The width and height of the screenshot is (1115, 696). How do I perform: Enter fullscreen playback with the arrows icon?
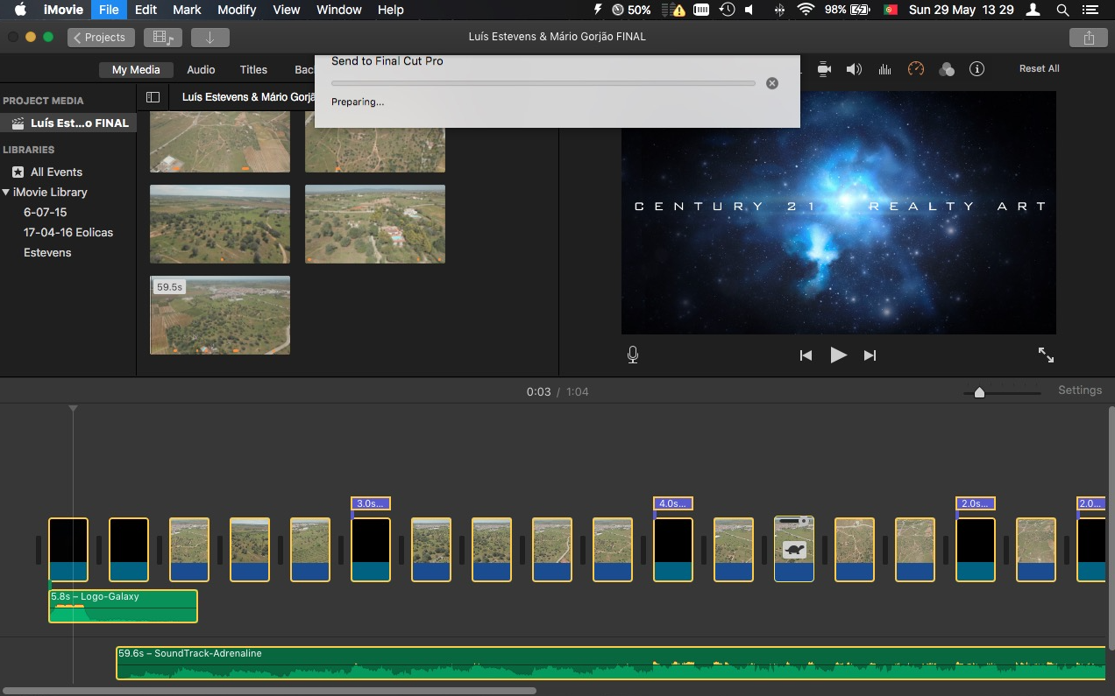tap(1046, 355)
